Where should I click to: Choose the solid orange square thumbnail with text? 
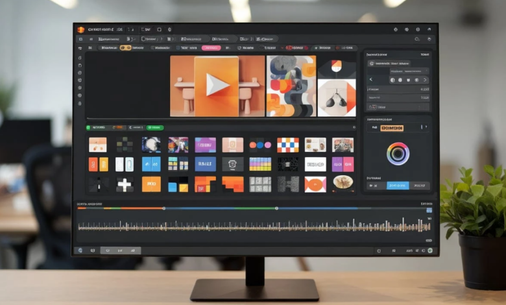[151, 184]
